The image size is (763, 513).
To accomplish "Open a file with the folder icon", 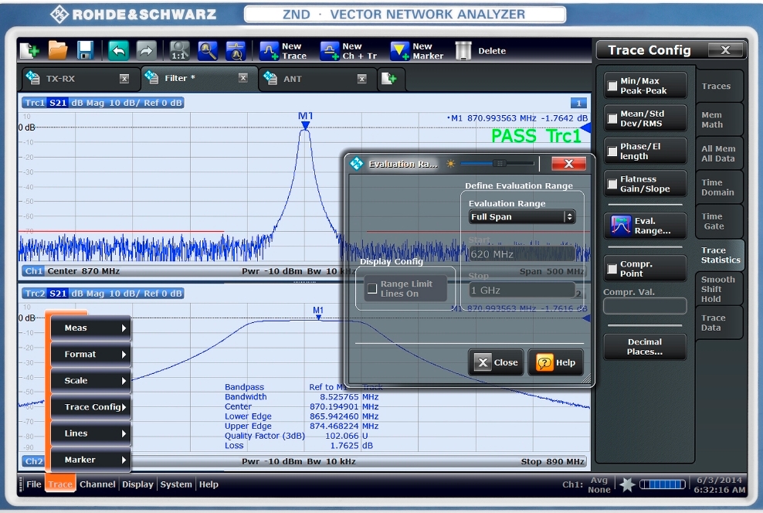I will click(57, 50).
